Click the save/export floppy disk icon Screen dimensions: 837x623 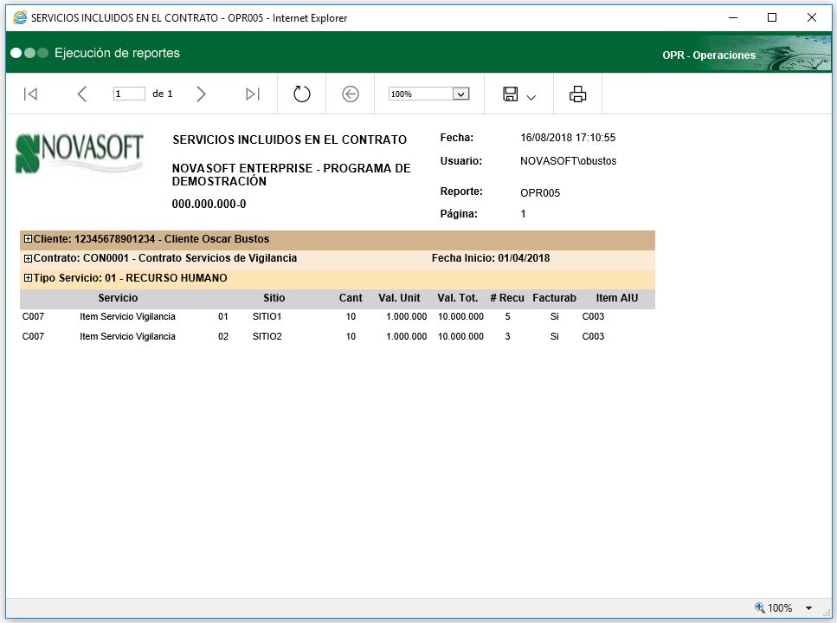511,94
